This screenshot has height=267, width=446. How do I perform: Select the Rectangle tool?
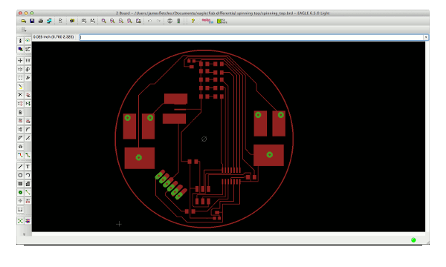tap(20, 184)
